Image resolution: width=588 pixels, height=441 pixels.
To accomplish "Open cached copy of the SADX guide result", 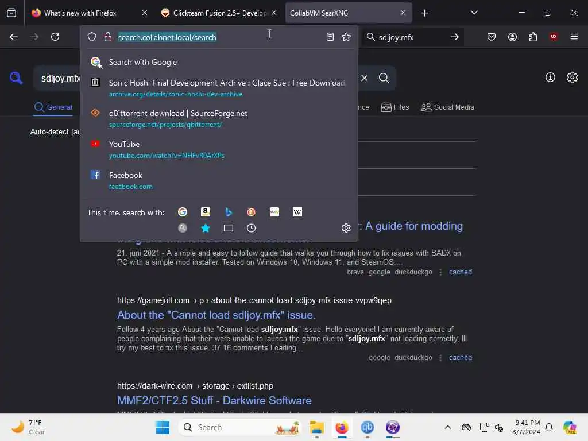I will pos(461,272).
